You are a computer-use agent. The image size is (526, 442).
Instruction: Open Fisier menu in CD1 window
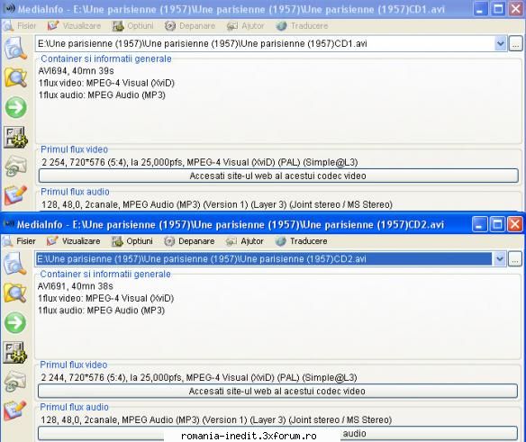click(19, 26)
